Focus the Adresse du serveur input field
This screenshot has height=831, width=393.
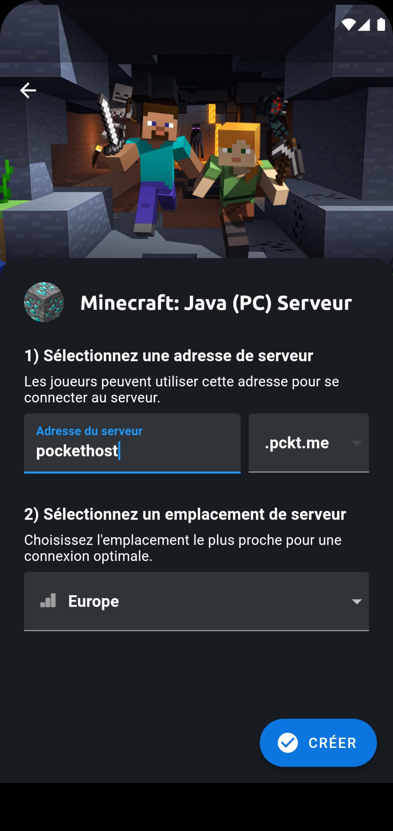click(132, 443)
